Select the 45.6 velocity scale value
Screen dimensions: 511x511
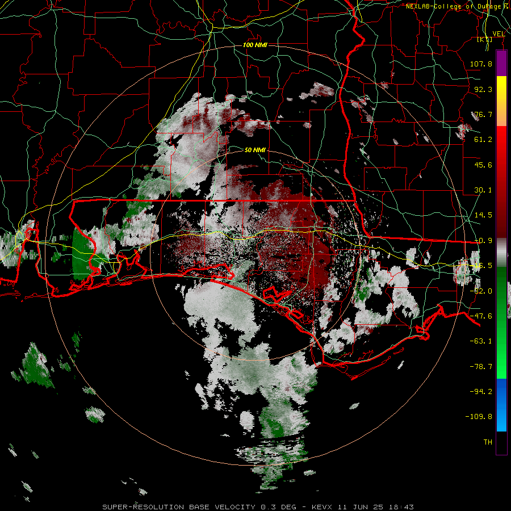point(483,165)
